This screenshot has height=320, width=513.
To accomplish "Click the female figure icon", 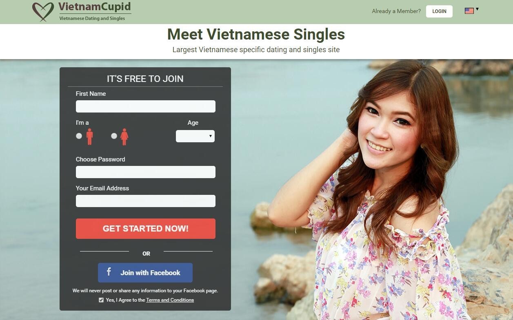I will point(124,137).
